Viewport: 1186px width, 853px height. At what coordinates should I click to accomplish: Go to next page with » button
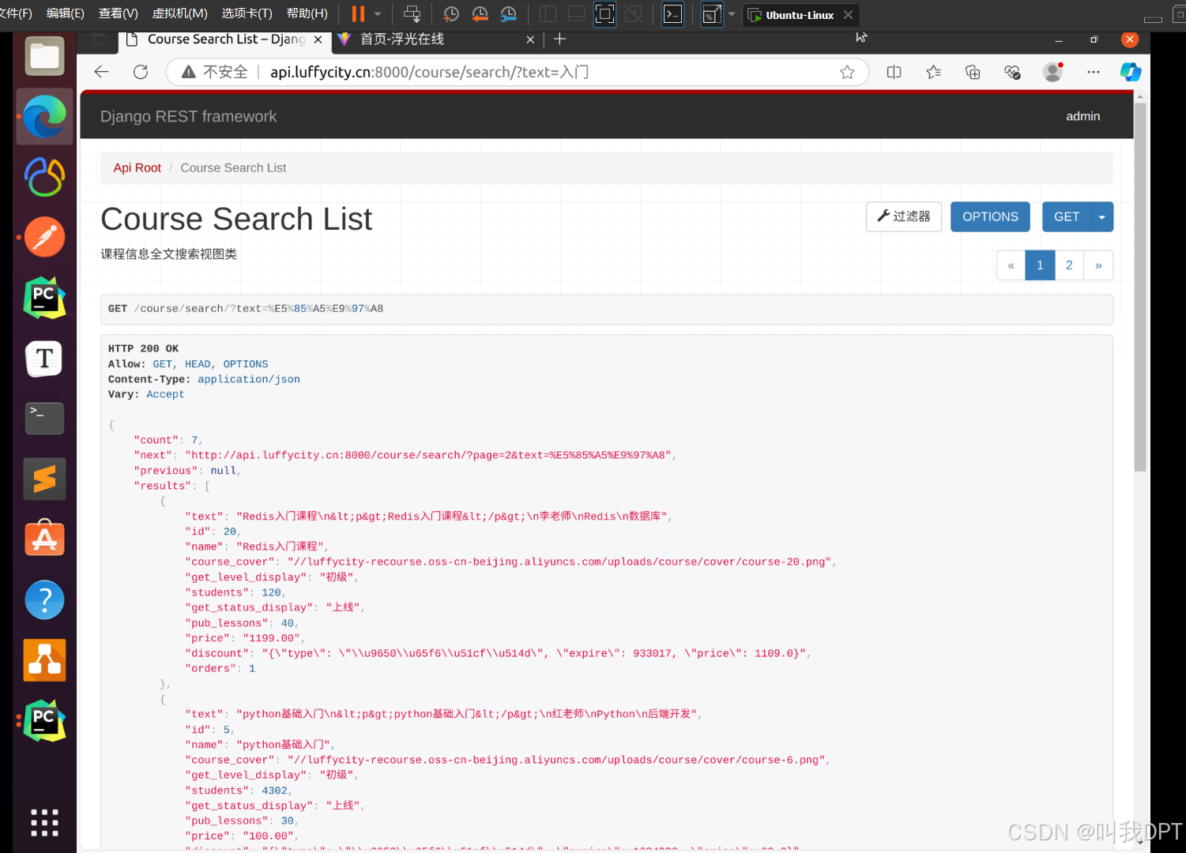[1098, 265]
